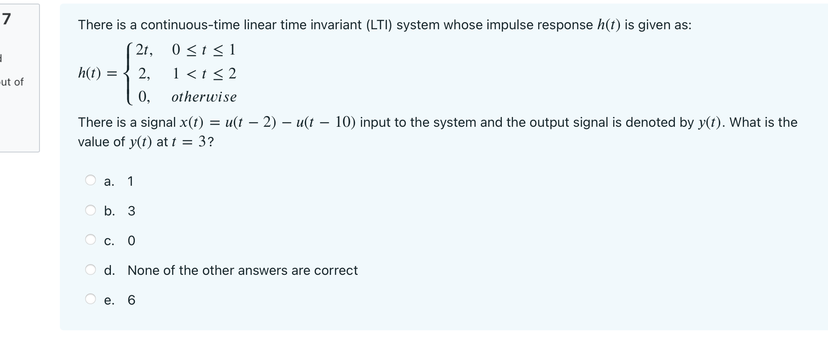Select answer option a with value 1
Viewport: 828px width, 344px height.
click(118, 181)
